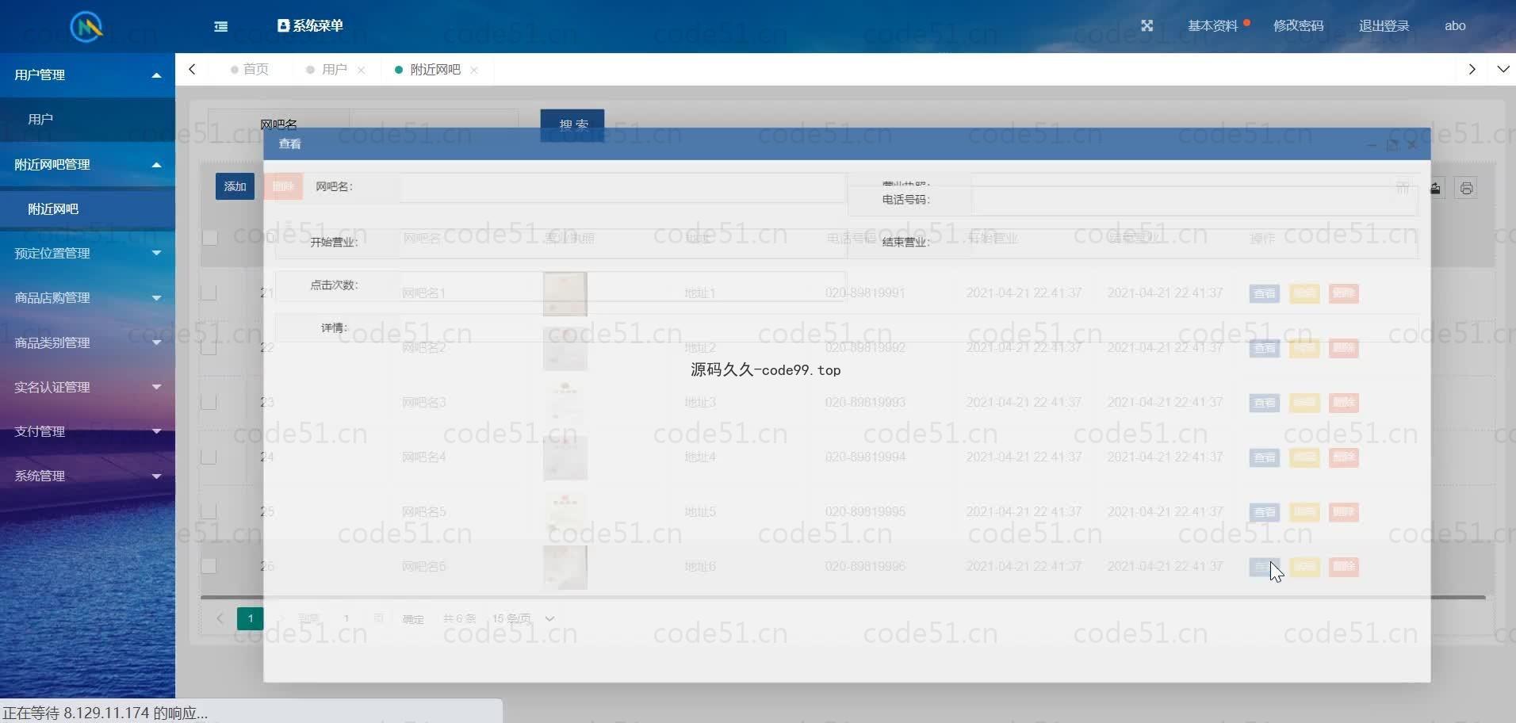1516x723 pixels.
Task: Check the checkbox for row 21
Action: point(209,293)
